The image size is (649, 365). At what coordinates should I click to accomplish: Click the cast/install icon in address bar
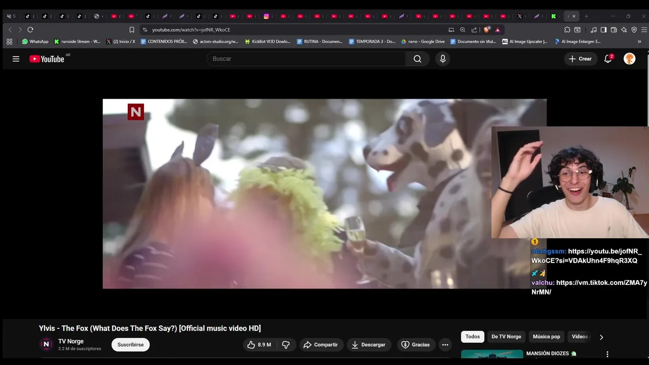click(x=451, y=30)
